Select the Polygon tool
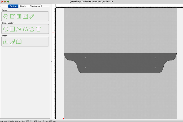This screenshot has height=122, width=183. click(x=32, y=29)
